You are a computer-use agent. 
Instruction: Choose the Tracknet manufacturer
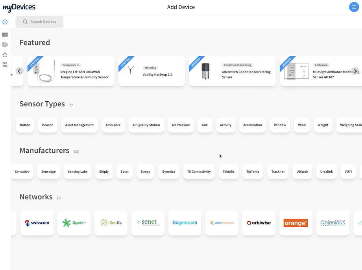278,171
